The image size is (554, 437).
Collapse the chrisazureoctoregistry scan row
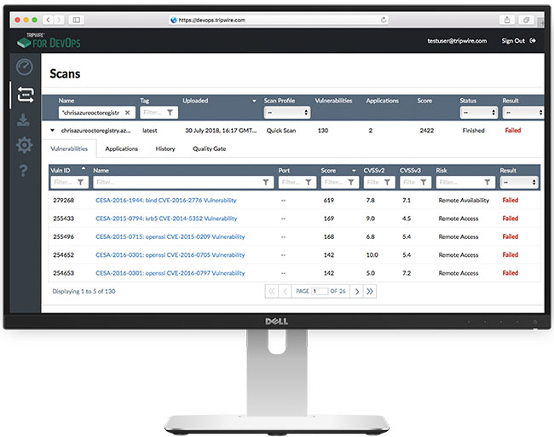point(52,131)
